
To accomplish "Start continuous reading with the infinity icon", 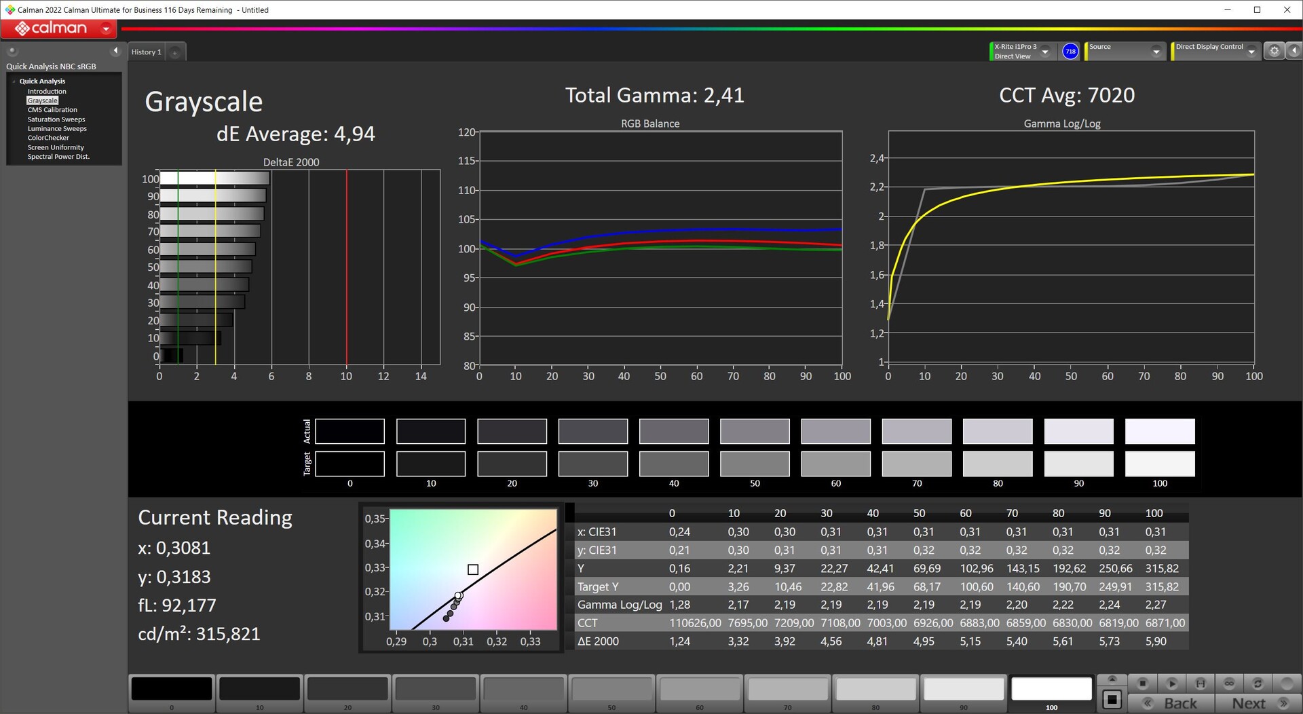I will (1229, 683).
